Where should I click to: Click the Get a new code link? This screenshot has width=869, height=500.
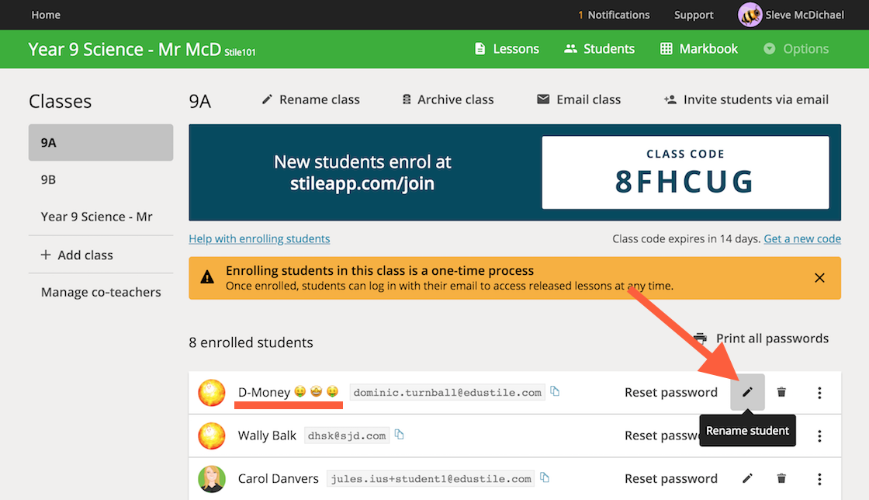pyautogui.click(x=802, y=239)
